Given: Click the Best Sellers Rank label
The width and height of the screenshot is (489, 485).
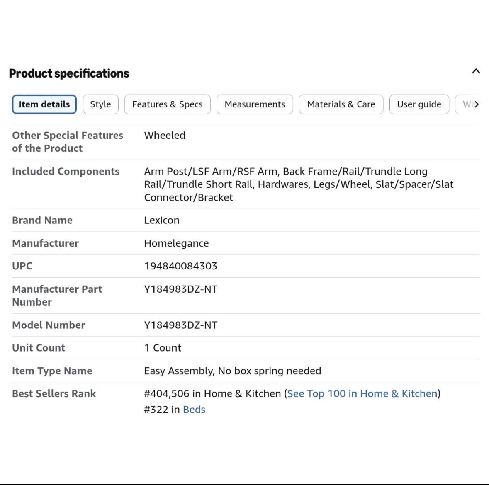Looking at the screenshot, I should click(54, 394).
